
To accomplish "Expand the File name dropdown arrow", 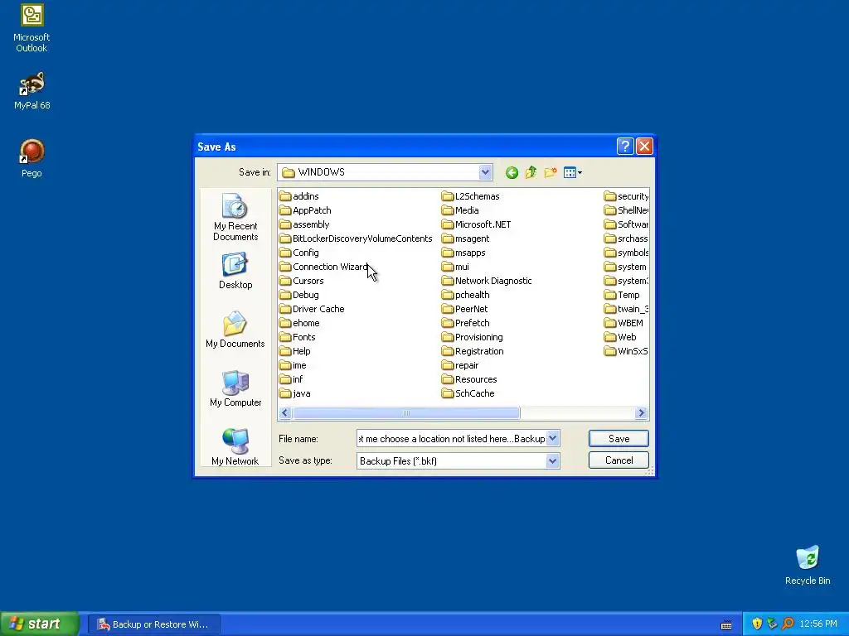I will pos(552,438).
